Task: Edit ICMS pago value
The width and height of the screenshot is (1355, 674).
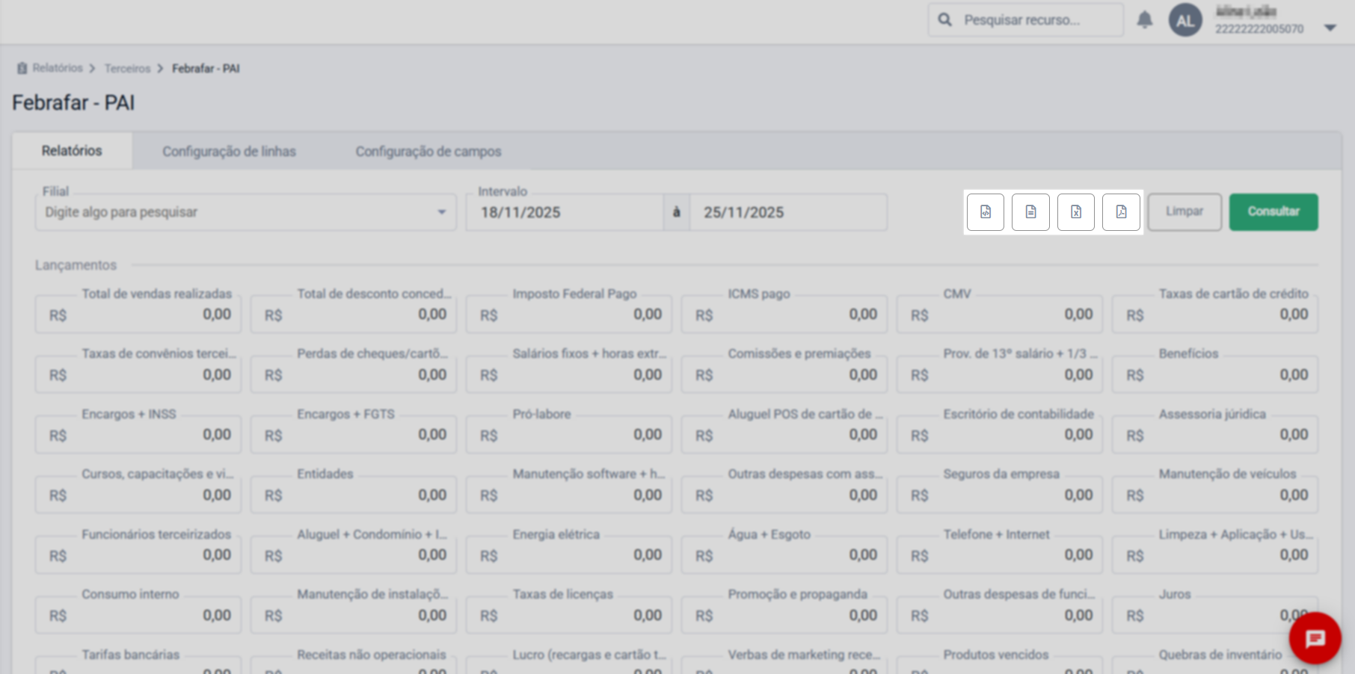Action: point(784,315)
